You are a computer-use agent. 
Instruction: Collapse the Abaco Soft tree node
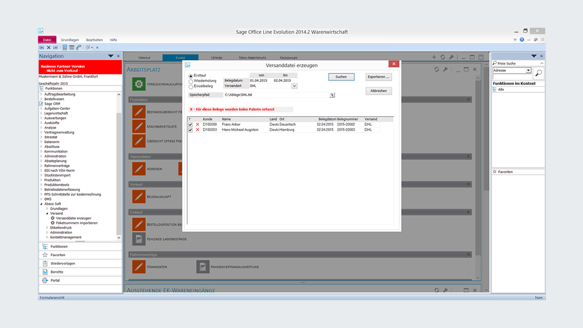(41, 204)
